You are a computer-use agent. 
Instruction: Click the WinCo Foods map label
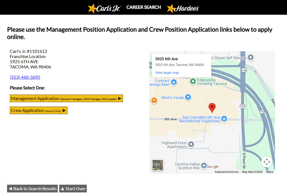point(172,98)
